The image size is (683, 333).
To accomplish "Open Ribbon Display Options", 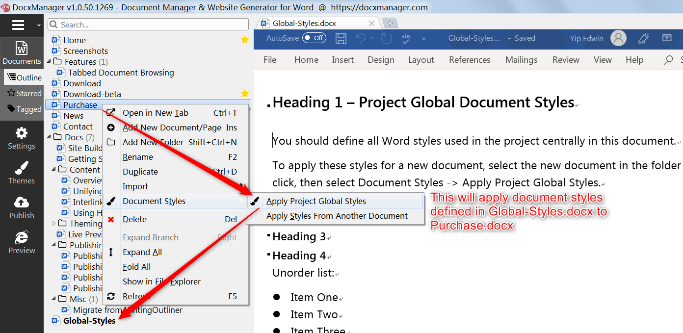I will 667,38.
